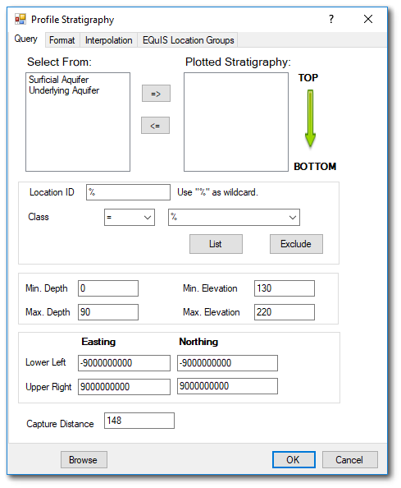Click the Location ID input field
401x488 pixels.
128,192
